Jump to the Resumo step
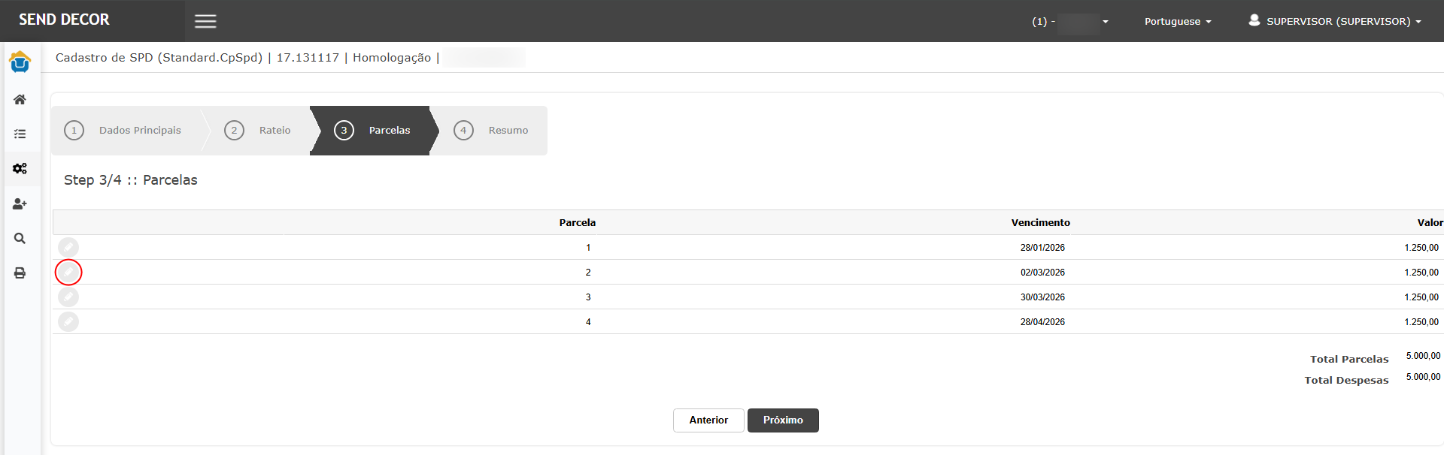This screenshot has width=1444, height=455. point(491,131)
